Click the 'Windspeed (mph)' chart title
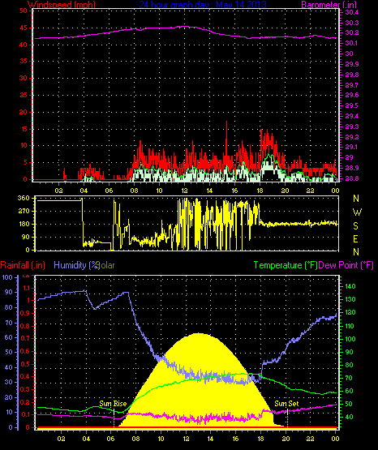This screenshot has width=378, height=450. coord(61,4)
